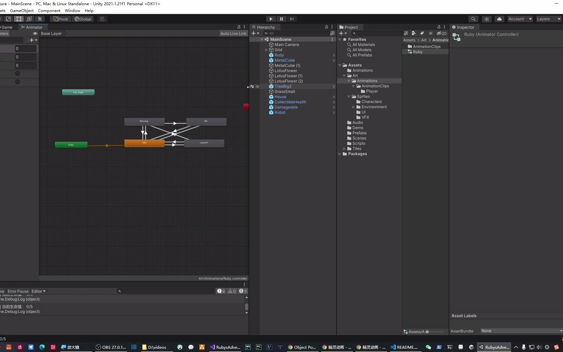
Task: Click the search icon in the main toolbar
Action: tap(473, 19)
